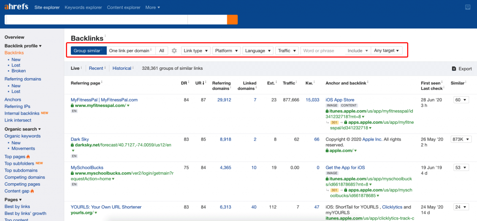Open Link intersect in sidebar

18,121
